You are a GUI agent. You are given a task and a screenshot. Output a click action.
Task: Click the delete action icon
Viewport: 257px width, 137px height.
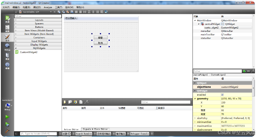(81, 102)
